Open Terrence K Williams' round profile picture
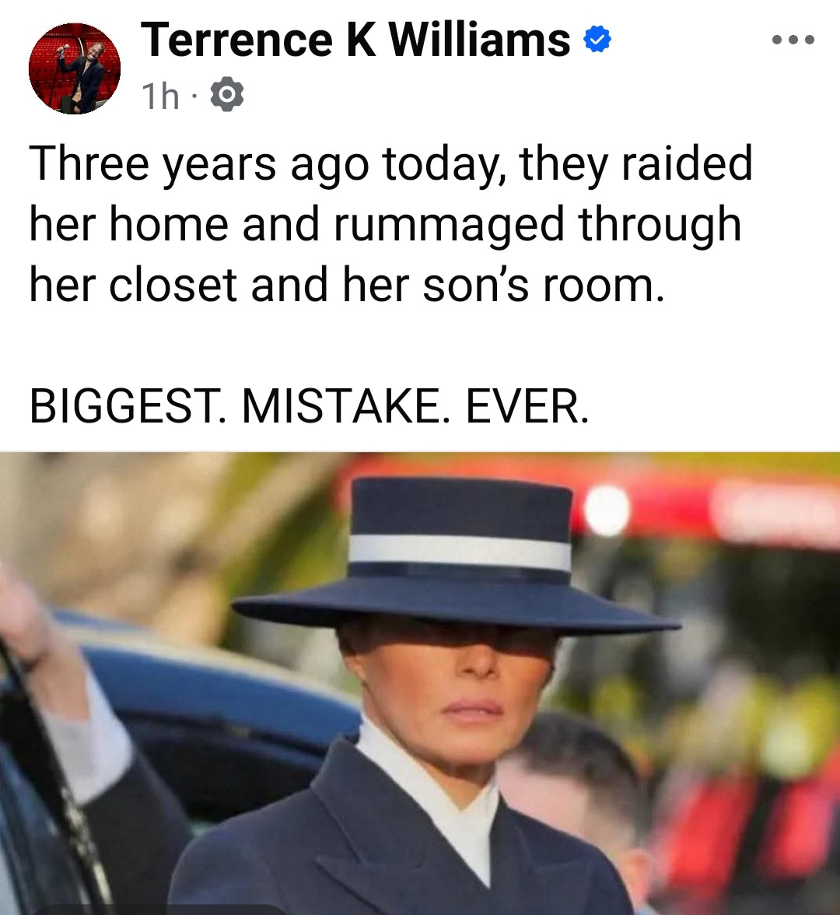The width and height of the screenshot is (840, 915). [75, 68]
